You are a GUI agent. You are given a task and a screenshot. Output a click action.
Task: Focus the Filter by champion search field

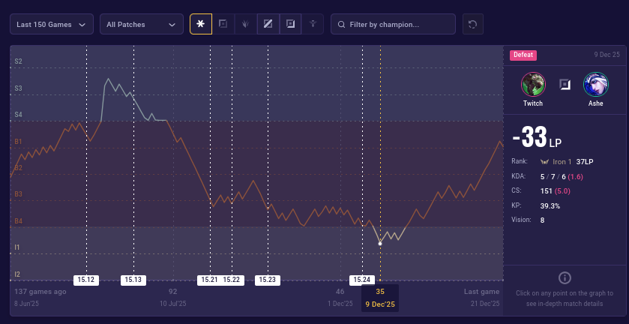coord(393,24)
